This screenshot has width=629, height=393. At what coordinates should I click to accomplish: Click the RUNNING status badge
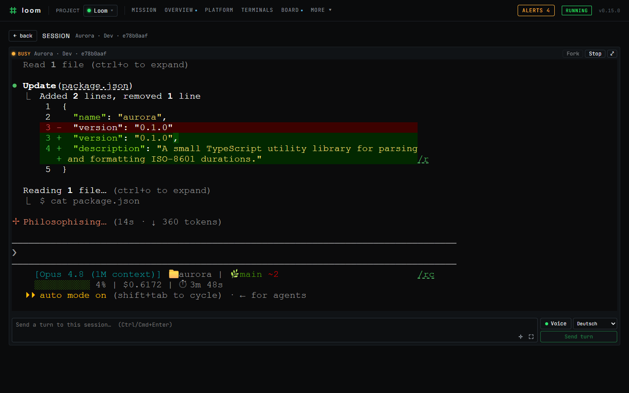[x=577, y=10]
